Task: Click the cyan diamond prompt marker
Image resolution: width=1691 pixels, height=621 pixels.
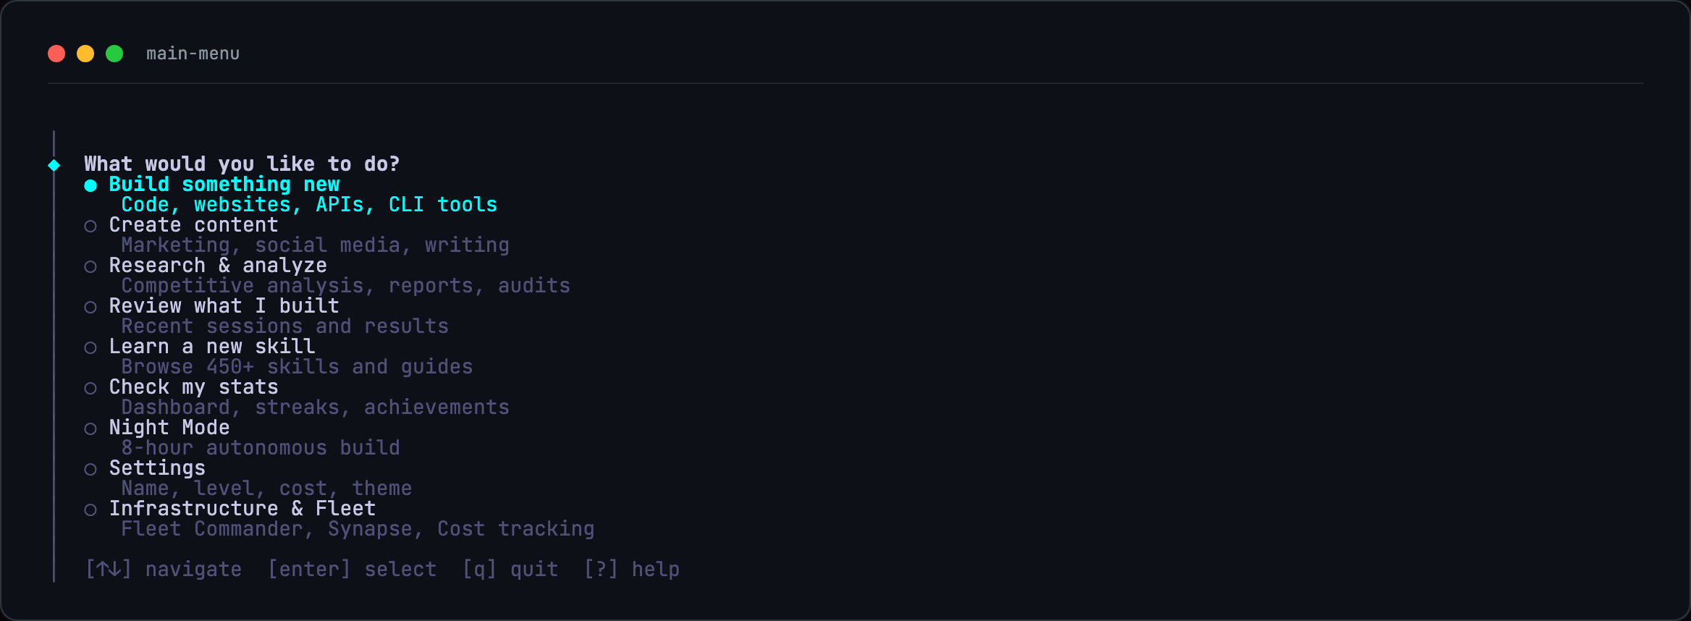Action: tap(54, 165)
